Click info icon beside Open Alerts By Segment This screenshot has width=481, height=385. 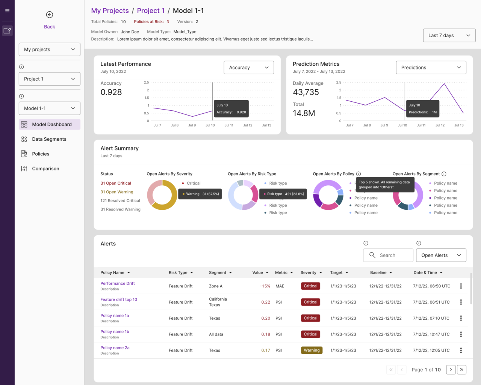pyautogui.click(x=444, y=174)
